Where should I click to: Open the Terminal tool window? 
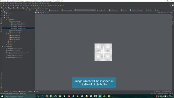tap(5, 92)
